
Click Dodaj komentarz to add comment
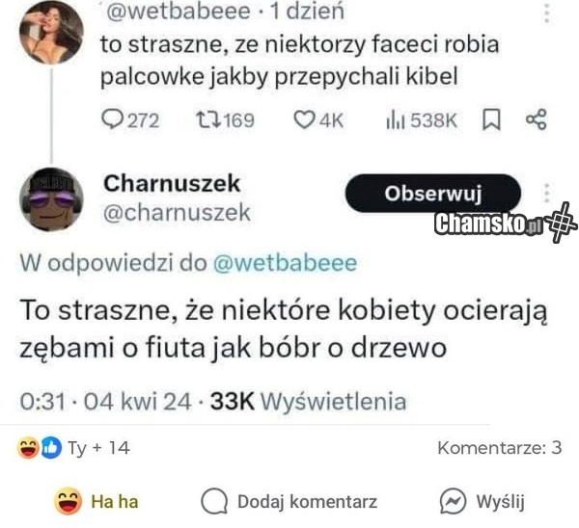[289, 501]
